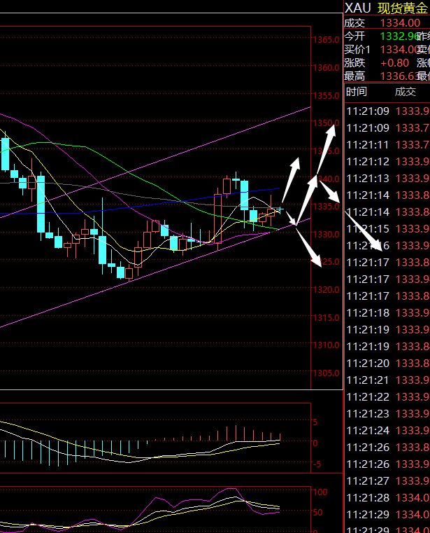The width and height of the screenshot is (430, 533).
Task: Click the 成交 column header in tick list
Action: point(406,92)
